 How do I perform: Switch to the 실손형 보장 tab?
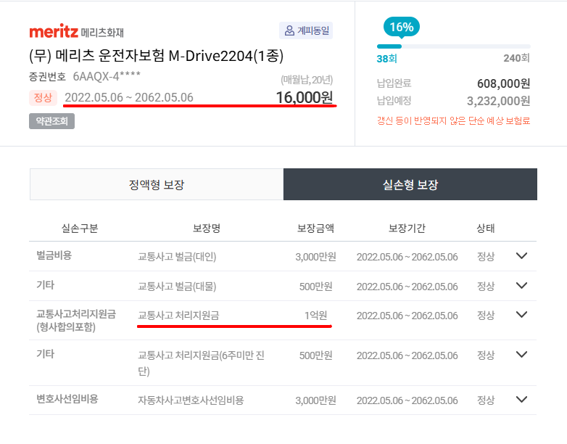click(410, 184)
